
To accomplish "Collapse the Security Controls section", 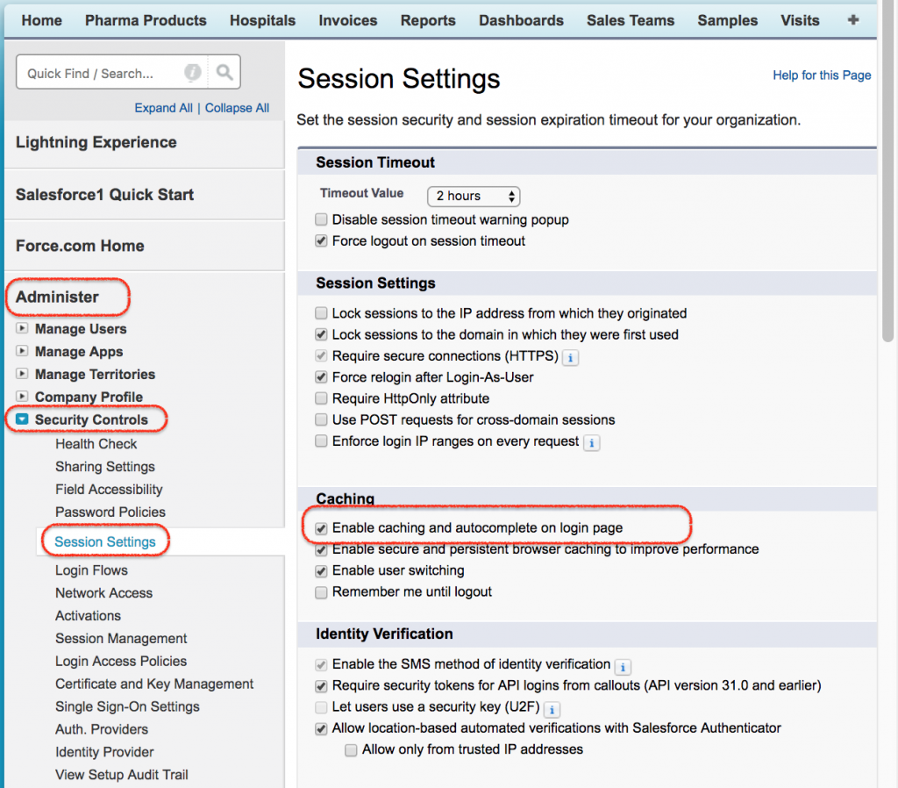I will tap(24, 419).
